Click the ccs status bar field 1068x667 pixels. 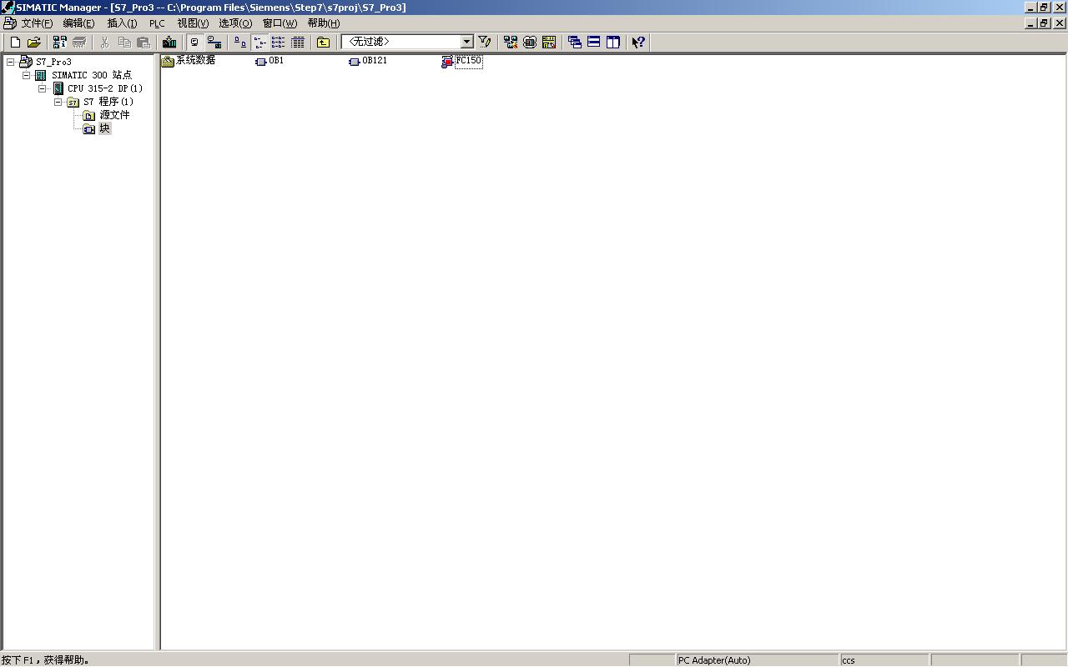coord(884,660)
